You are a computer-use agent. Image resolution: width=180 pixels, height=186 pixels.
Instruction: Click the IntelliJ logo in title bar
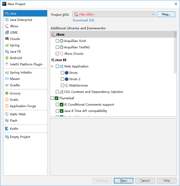click(4, 4)
